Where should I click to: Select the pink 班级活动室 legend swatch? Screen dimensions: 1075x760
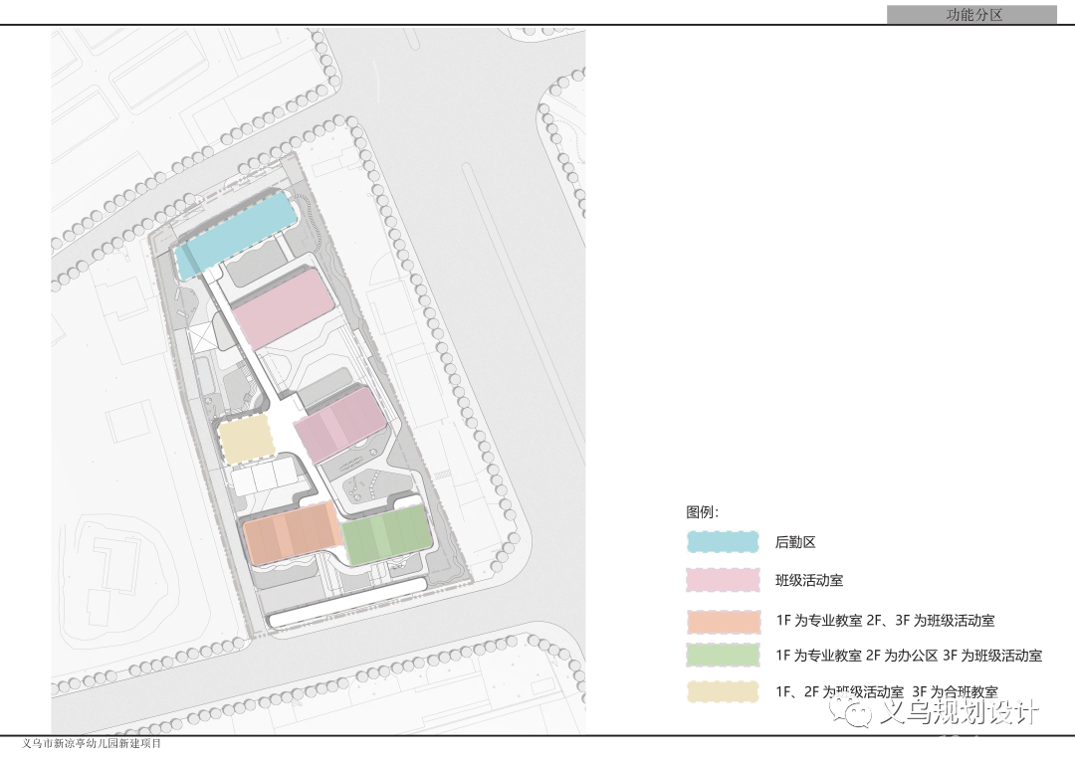723,580
